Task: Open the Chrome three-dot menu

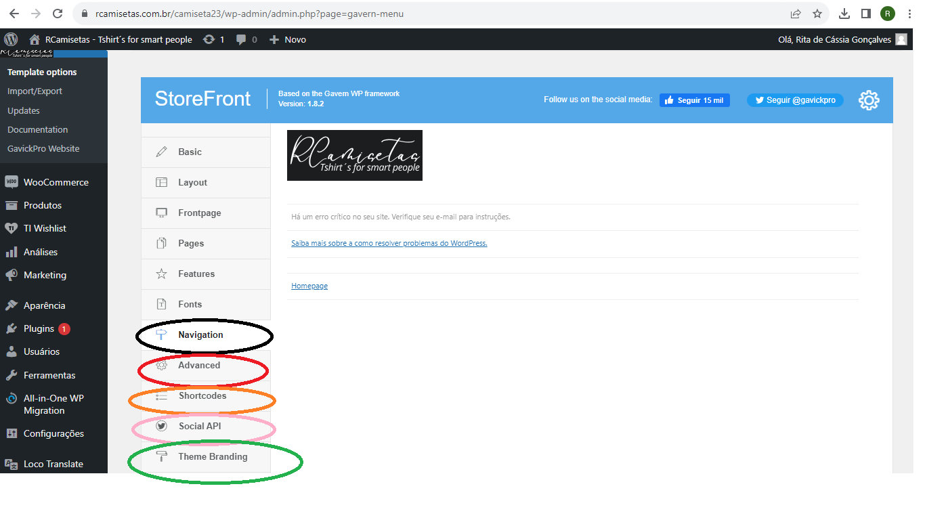Action: point(909,14)
